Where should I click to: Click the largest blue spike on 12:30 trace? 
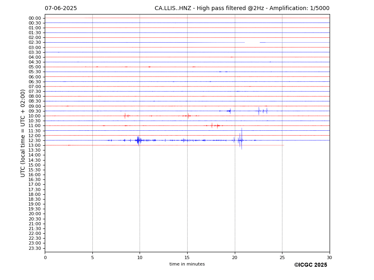click(242, 139)
